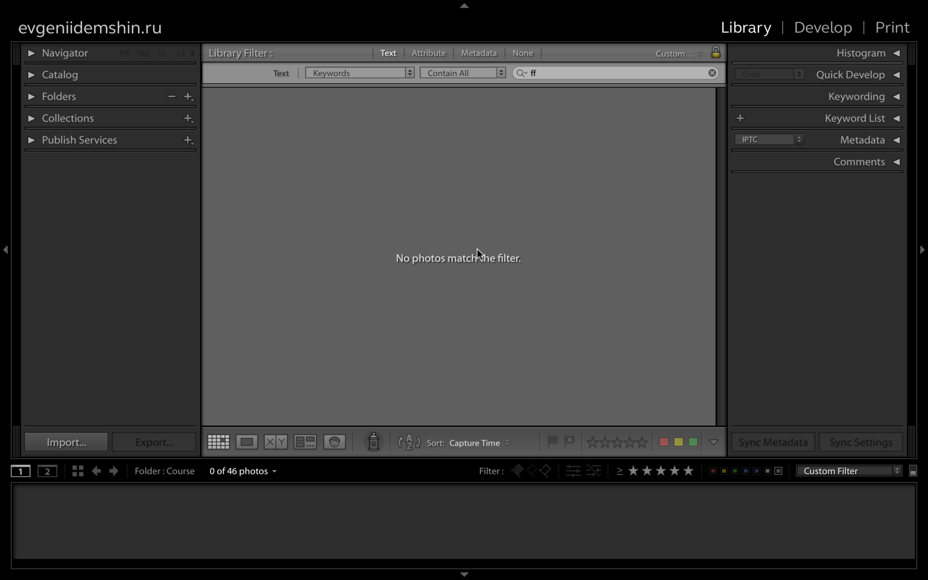Filter by edited photos in filmstrip
Screen dimensions: 928x580
click(573, 471)
